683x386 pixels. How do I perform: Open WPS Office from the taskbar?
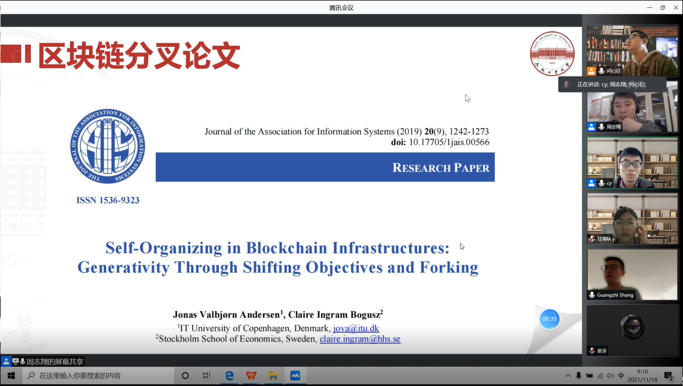coord(251,375)
